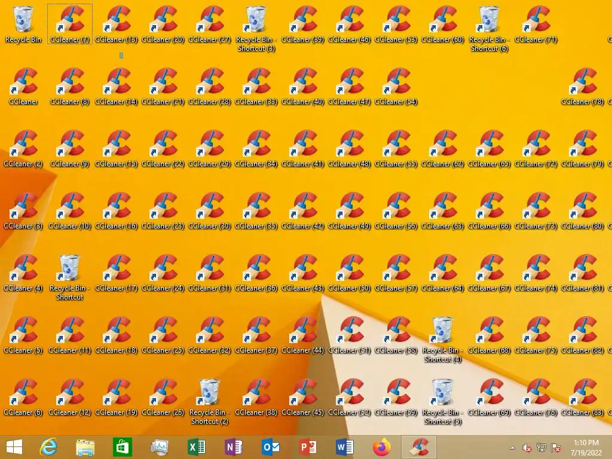Open the muted volume tray icon
Viewport: 612px width, 459px height.
coord(527,448)
